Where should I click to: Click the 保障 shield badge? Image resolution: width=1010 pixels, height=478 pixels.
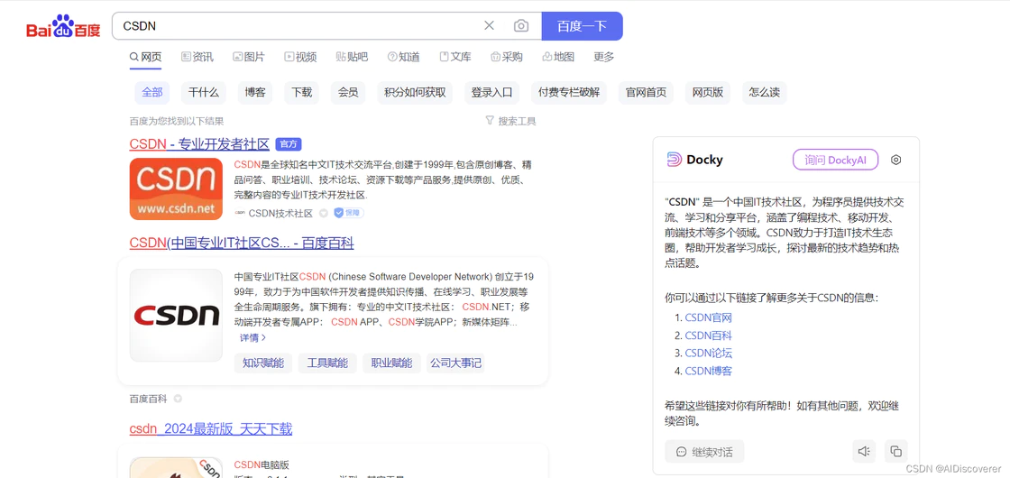348,213
